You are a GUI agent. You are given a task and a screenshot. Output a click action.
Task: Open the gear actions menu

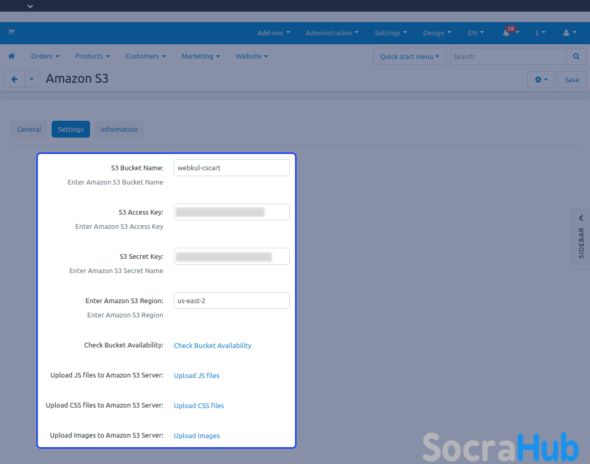[541, 80]
